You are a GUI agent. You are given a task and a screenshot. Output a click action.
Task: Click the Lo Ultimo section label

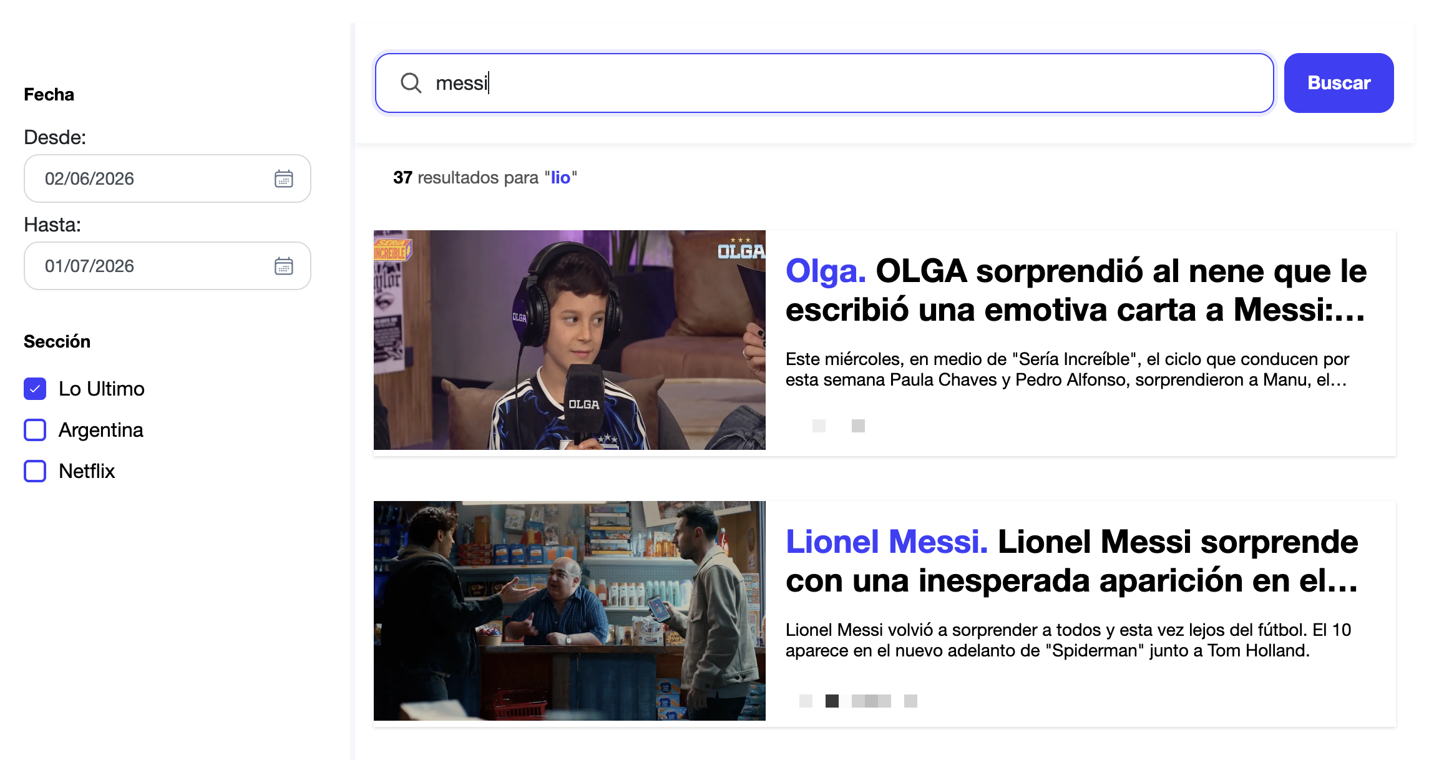point(102,389)
